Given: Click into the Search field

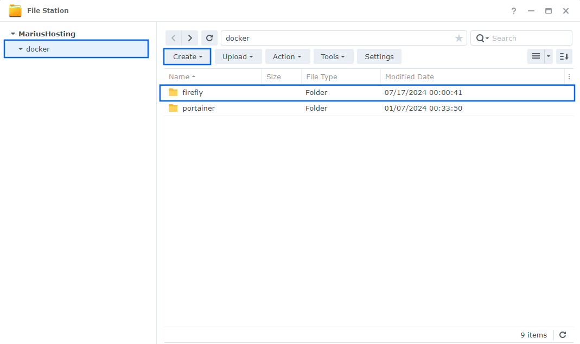Looking at the screenshot, I should 529,38.
